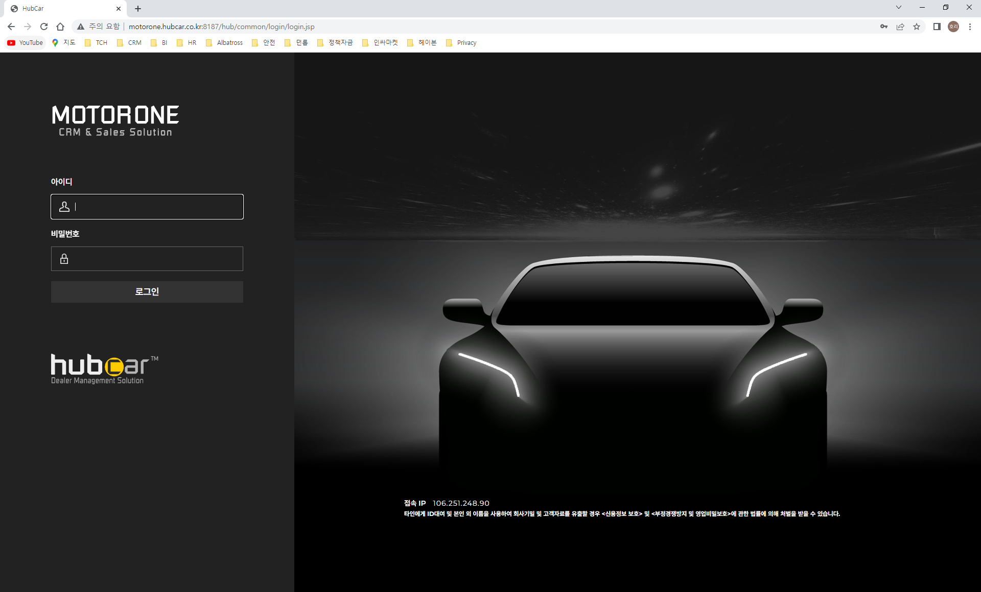Click the not-secure warning icon
Viewport: 981px width, 592px height.
click(x=81, y=27)
